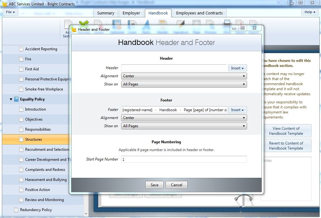321x218 pixels.
Task: Open the header Insert dropdown
Action: (x=238, y=68)
